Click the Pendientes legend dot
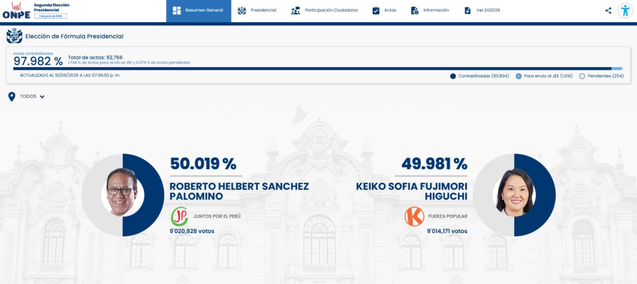This screenshot has width=637, height=284. pyautogui.click(x=582, y=76)
